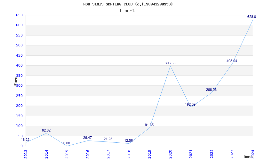Select the 500 y-axis tick label
Image resolution: width=256 pixels, height=160 pixels.
19,45
